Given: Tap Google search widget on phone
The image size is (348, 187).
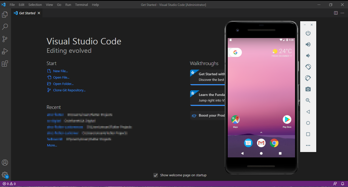Looking at the screenshot, I should click(235, 53).
